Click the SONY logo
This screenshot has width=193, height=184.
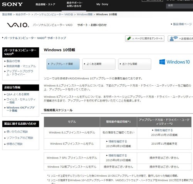pos(12,4)
